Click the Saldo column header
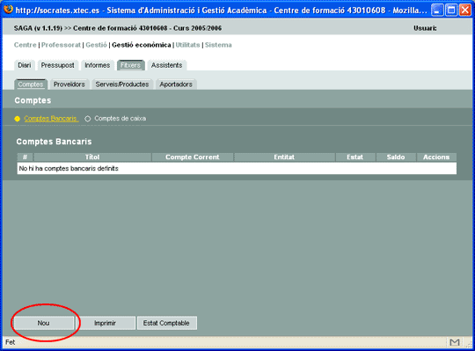The image size is (475, 351). [x=396, y=157]
